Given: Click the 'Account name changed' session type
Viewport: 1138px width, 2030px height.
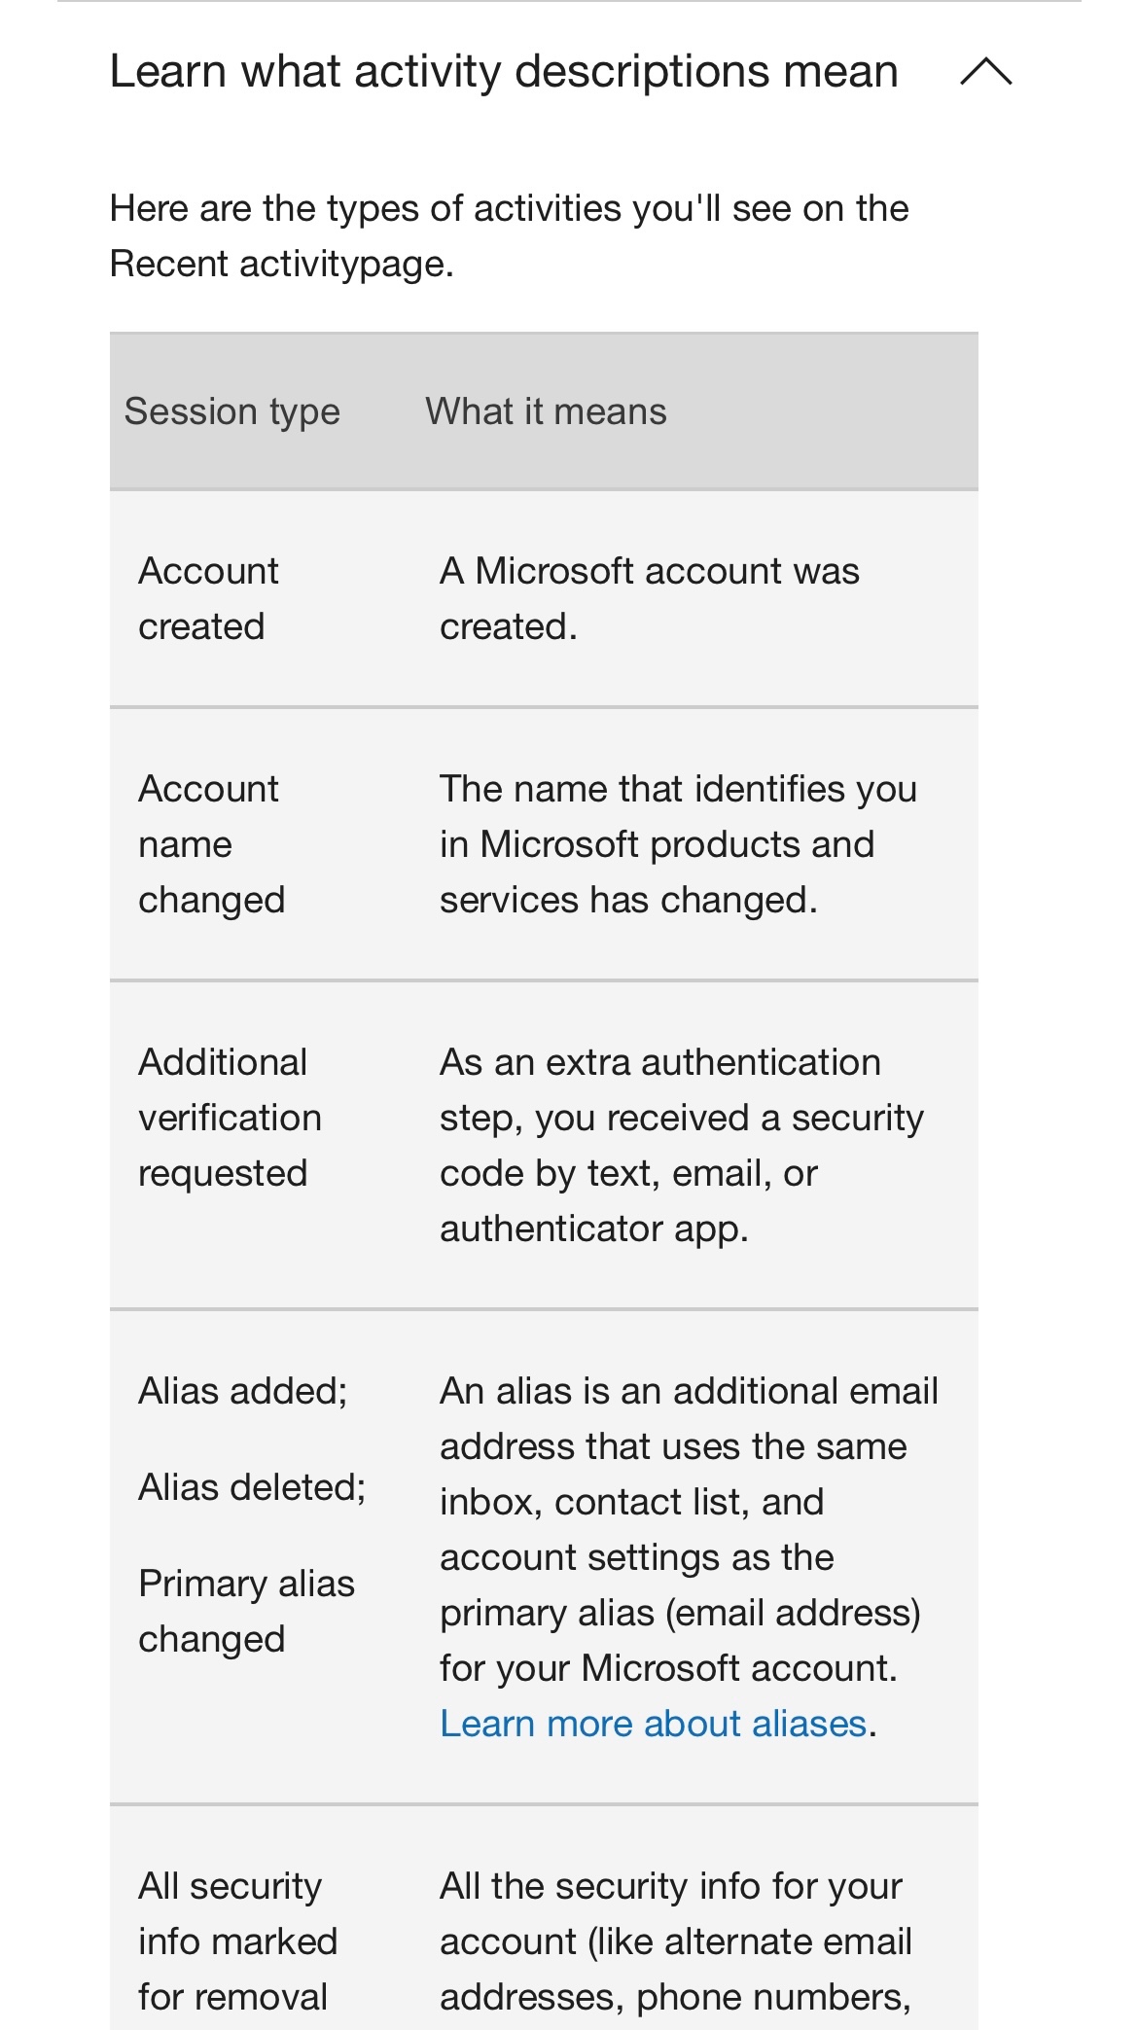Looking at the screenshot, I should pyautogui.click(x=211, y=844).
